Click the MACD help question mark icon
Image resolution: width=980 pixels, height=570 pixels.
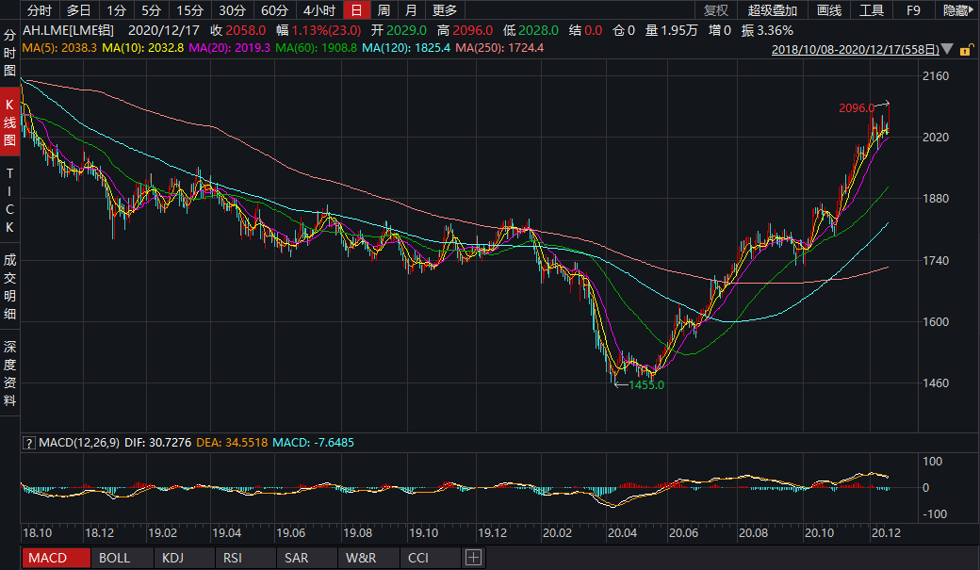coord(28,442)
